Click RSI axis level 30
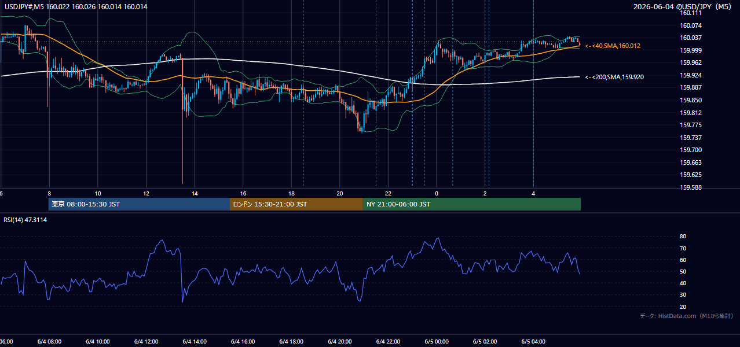Screen dimensions: 740x347 click(x=683, y=295)
